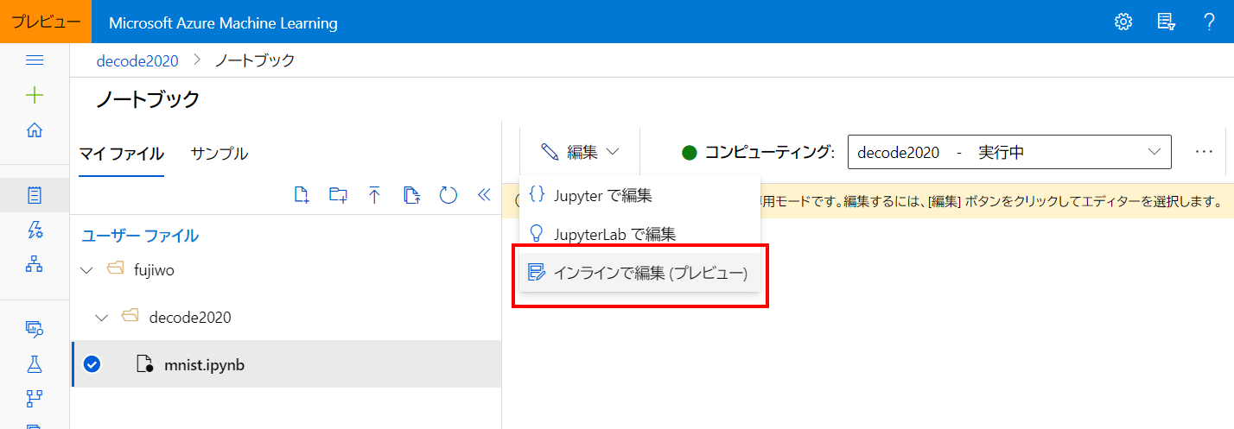Open the コンピューティング decode2020 combo box

1009,152
